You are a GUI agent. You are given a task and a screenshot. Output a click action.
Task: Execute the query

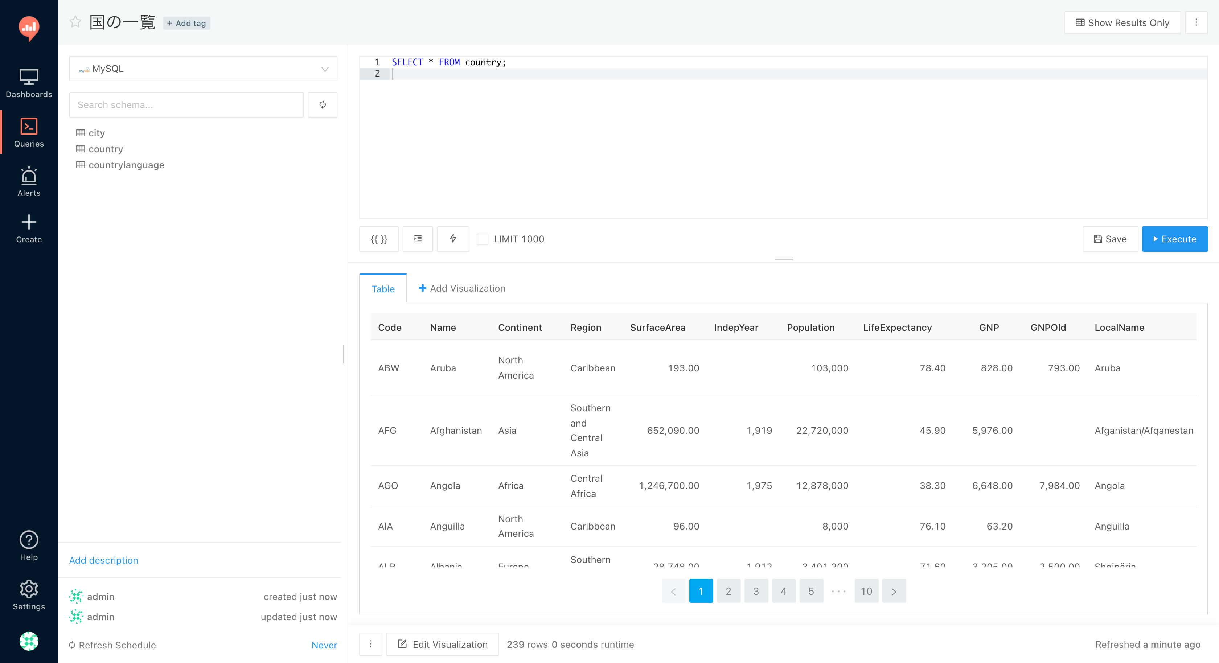point(1174,239)
